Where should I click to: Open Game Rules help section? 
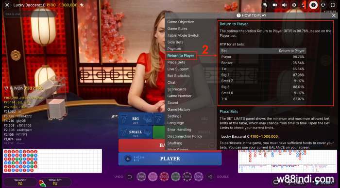[x=177, y=29]
